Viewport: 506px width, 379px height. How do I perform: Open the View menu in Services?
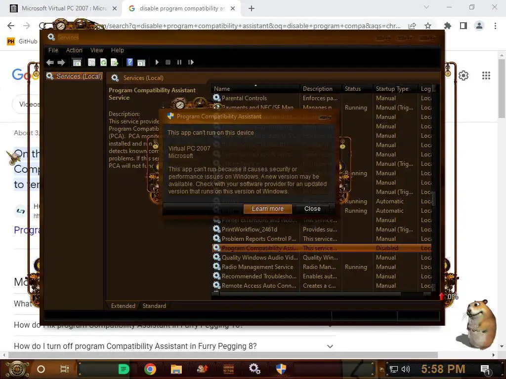click(97, 50)
